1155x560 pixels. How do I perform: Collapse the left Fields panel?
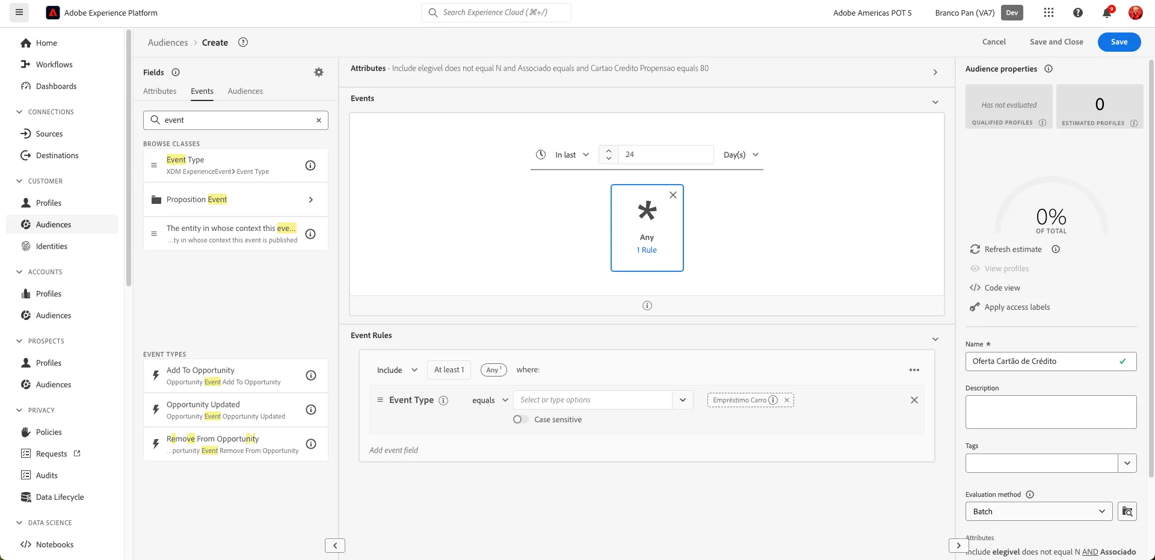(335, 546)
